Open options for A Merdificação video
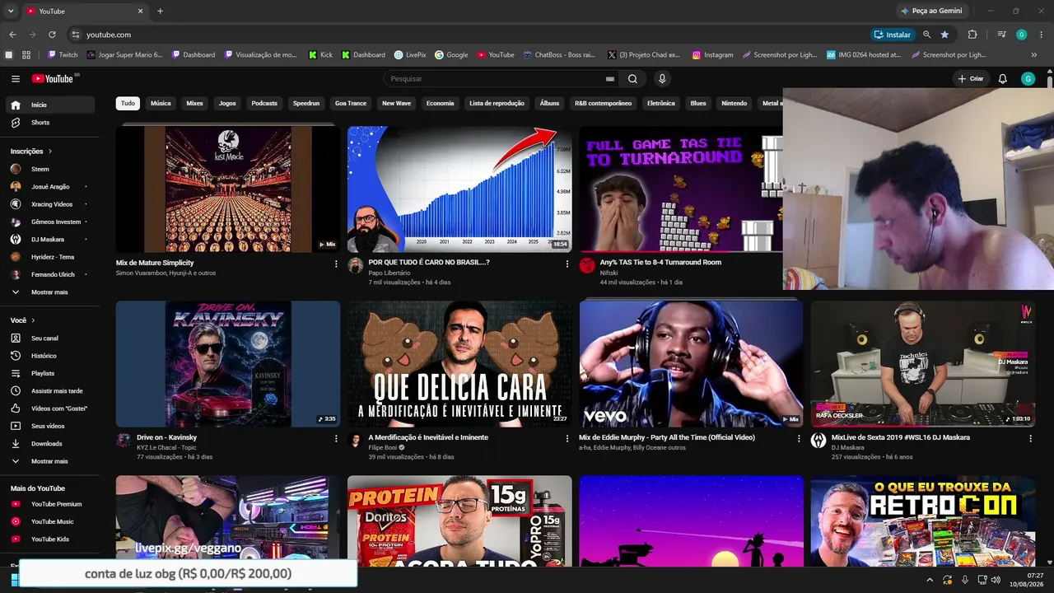This screenshot has width=1054, height=593. 567,439
